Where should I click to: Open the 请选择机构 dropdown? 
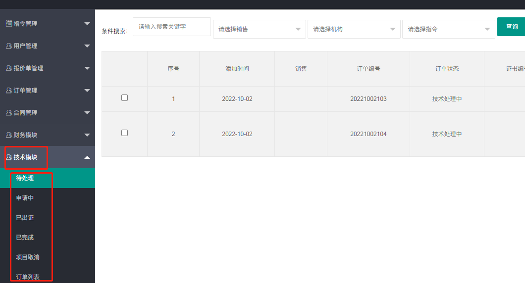pos(353,29)
